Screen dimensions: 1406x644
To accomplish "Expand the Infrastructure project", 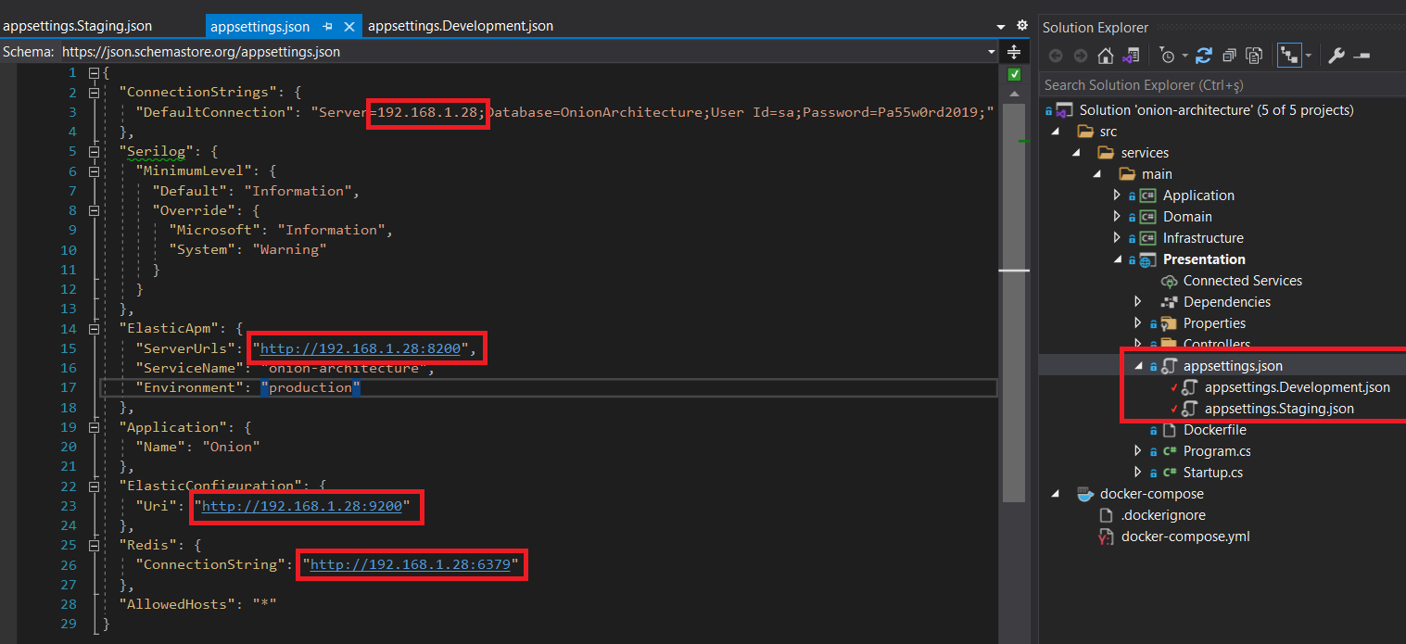I will (x=1117, y=238).
